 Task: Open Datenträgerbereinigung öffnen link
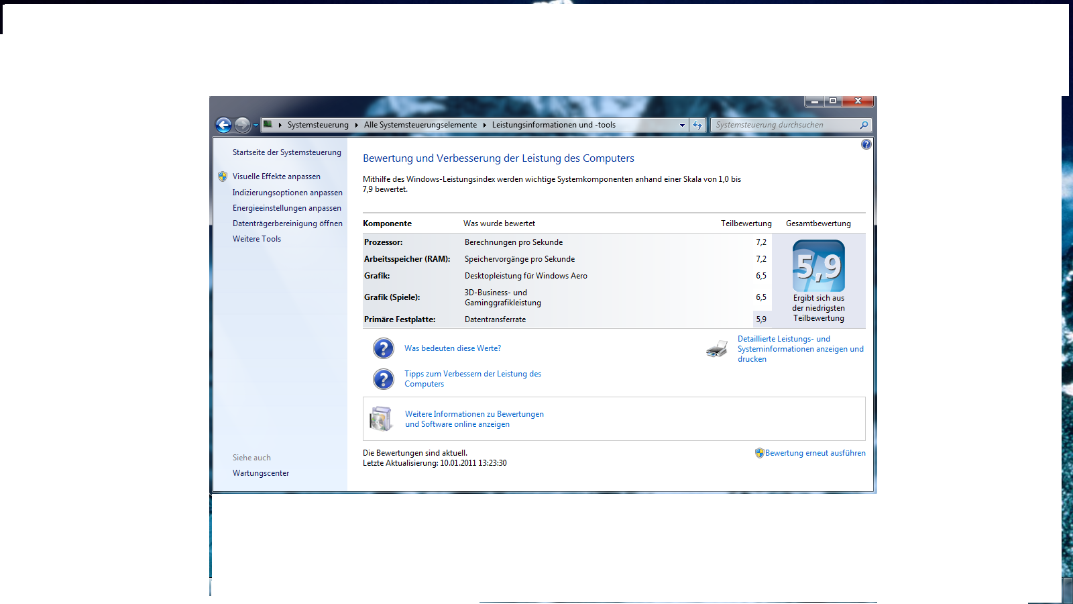pyautogui.click(x=288, y=223)
